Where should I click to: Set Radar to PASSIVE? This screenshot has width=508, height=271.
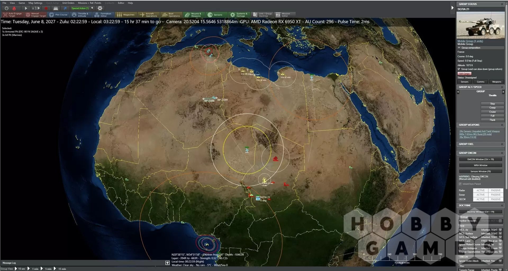click(x=496, y=191)
